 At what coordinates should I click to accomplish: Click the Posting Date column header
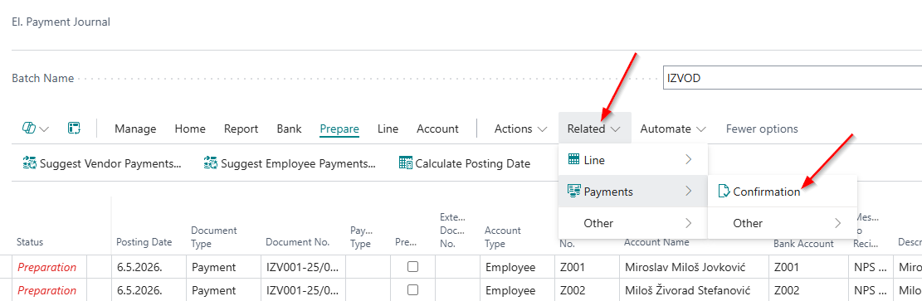coord(144,241)
